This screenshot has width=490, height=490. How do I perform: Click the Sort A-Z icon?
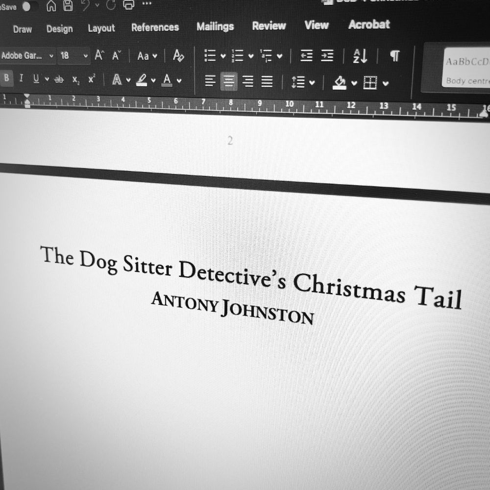click(x=360, y=56)
